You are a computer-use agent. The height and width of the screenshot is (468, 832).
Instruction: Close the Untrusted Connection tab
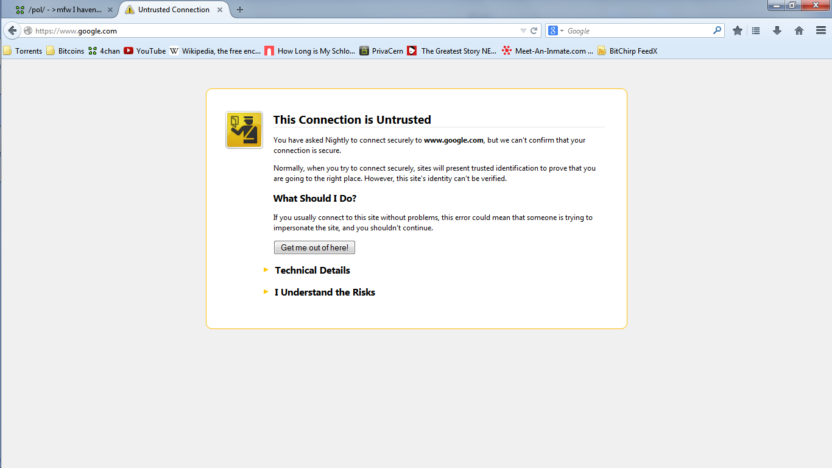(220, 10)
